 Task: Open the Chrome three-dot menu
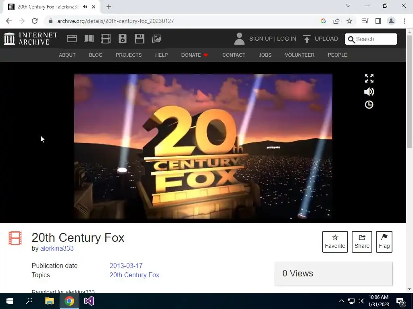click(x=404, y=21)
